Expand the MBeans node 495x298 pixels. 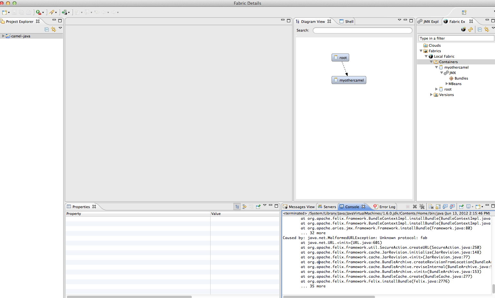[447, 84]
